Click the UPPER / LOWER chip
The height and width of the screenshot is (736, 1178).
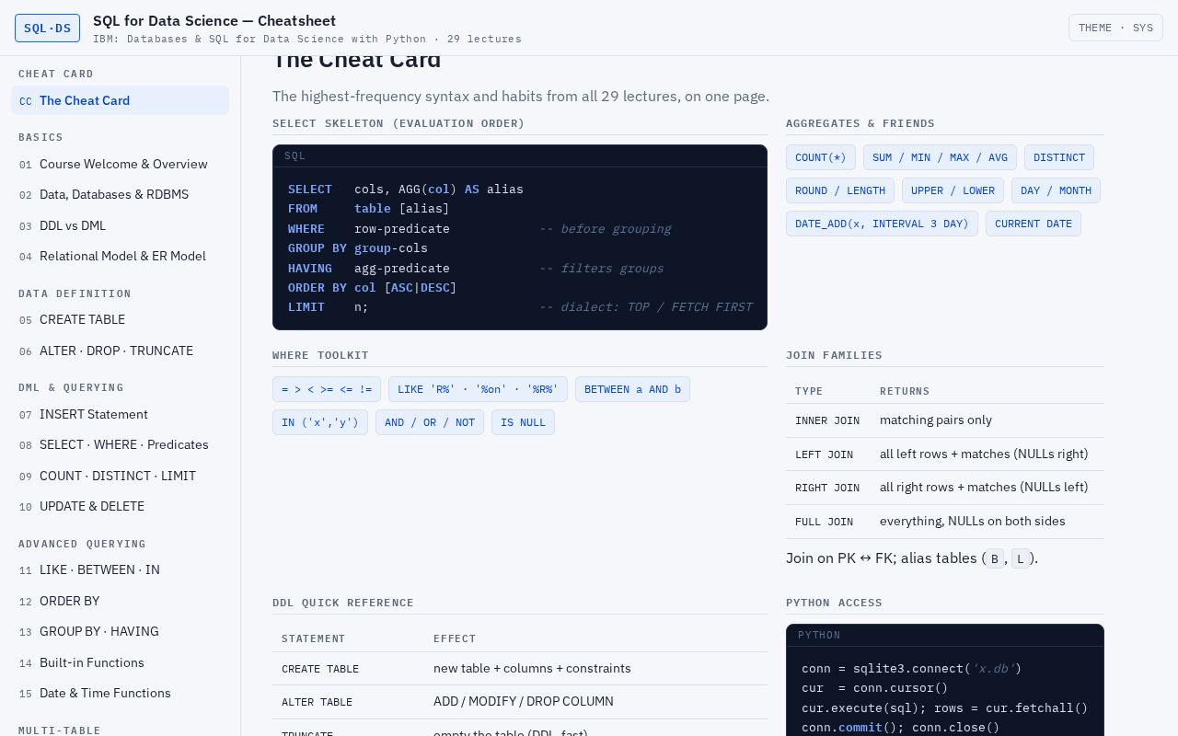(x=953, y=190)
